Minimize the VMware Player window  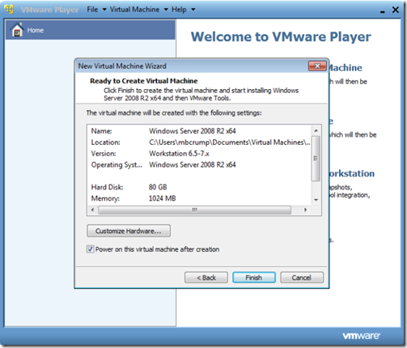coord(383,11)
